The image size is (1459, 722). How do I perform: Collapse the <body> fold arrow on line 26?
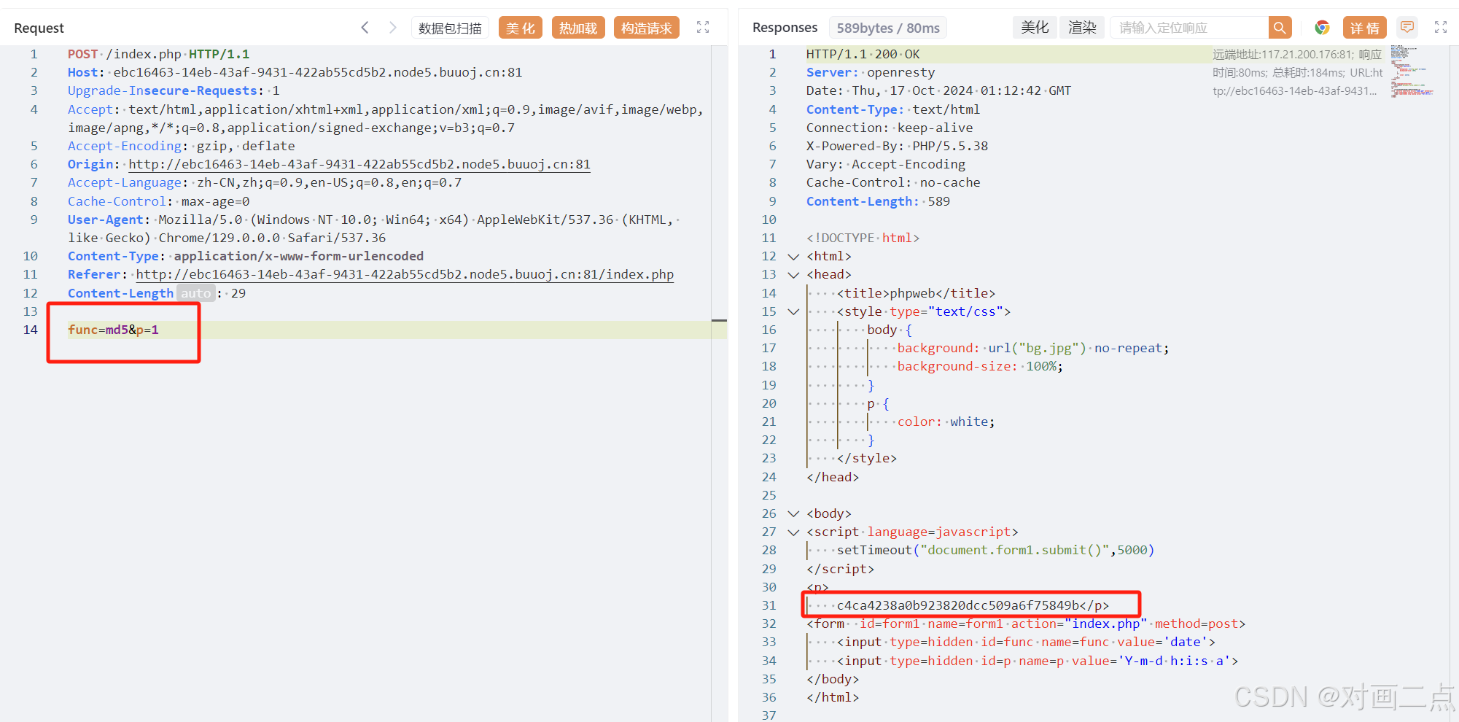793,514
